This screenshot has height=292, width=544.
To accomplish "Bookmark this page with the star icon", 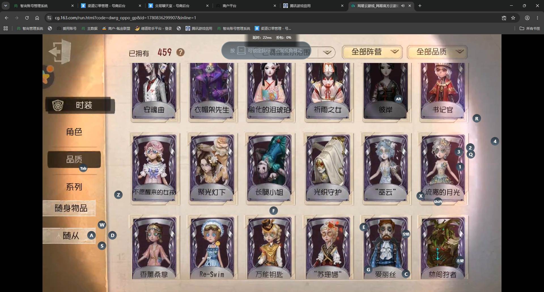I will click(x=513, y=18).
